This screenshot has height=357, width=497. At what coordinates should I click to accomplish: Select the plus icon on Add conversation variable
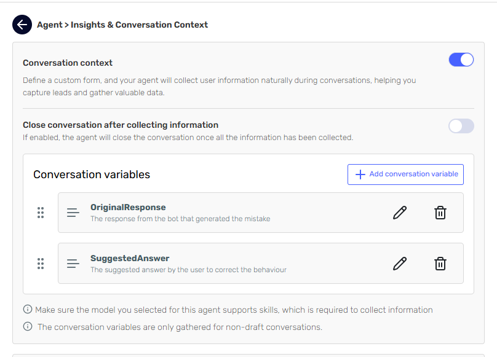click(360, 175)
